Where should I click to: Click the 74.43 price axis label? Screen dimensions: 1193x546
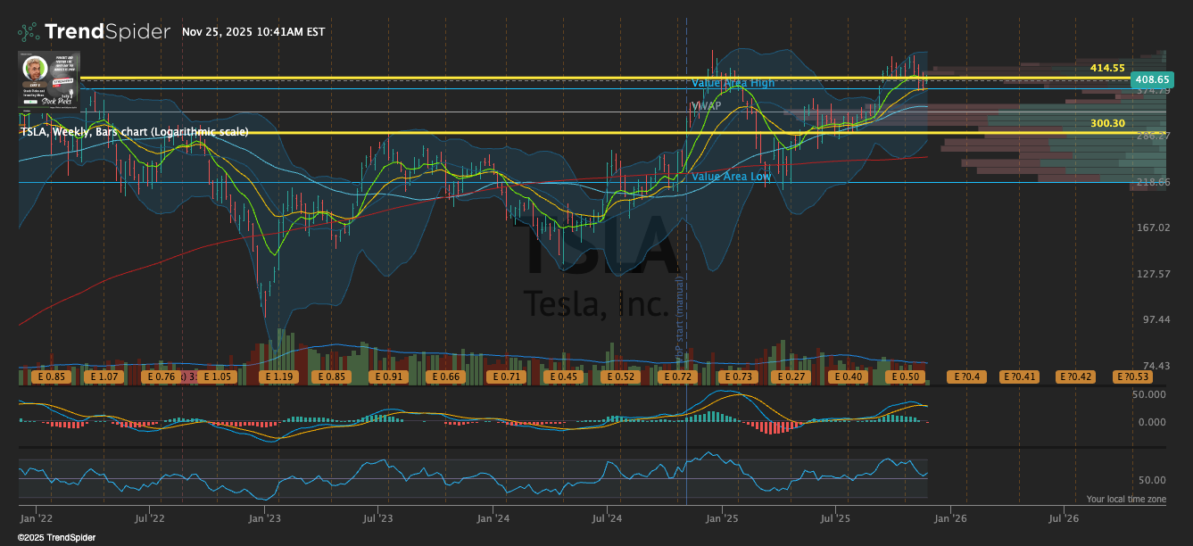[1155, 366]
